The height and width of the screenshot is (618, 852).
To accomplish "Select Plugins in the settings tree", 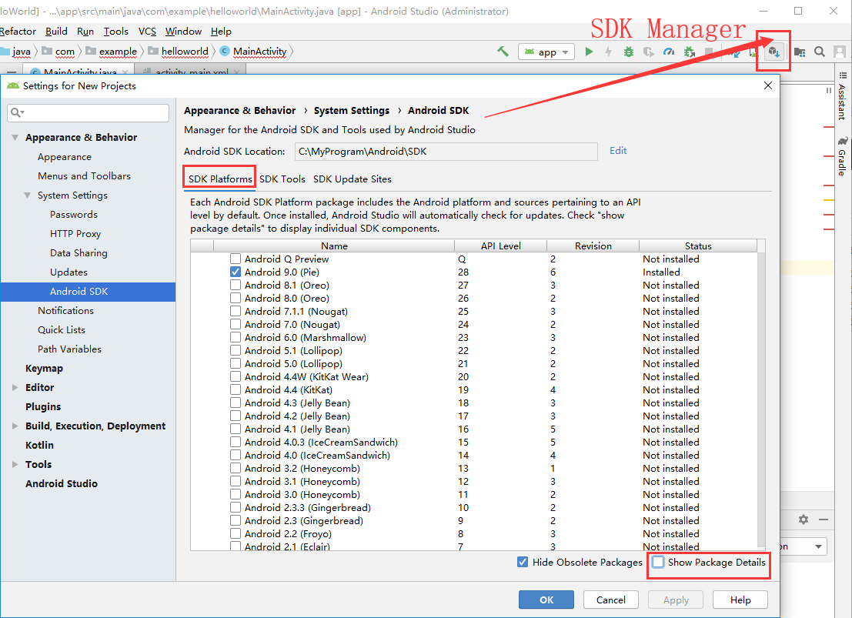I will pyautogui.click(x=43, y=406).
